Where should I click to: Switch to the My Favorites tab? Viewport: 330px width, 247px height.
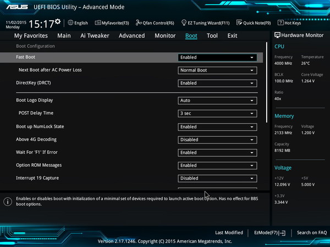(31, 36)
